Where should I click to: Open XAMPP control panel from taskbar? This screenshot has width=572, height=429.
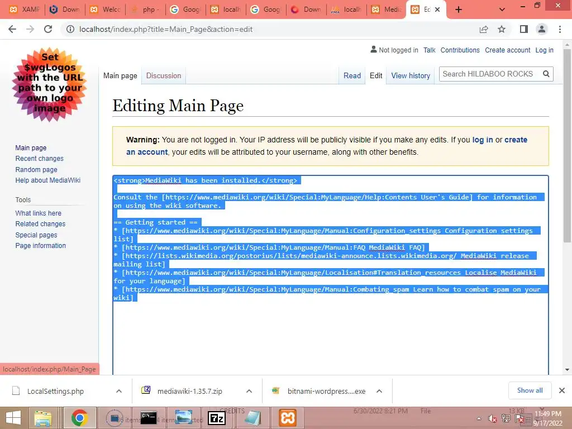point(288,418)
